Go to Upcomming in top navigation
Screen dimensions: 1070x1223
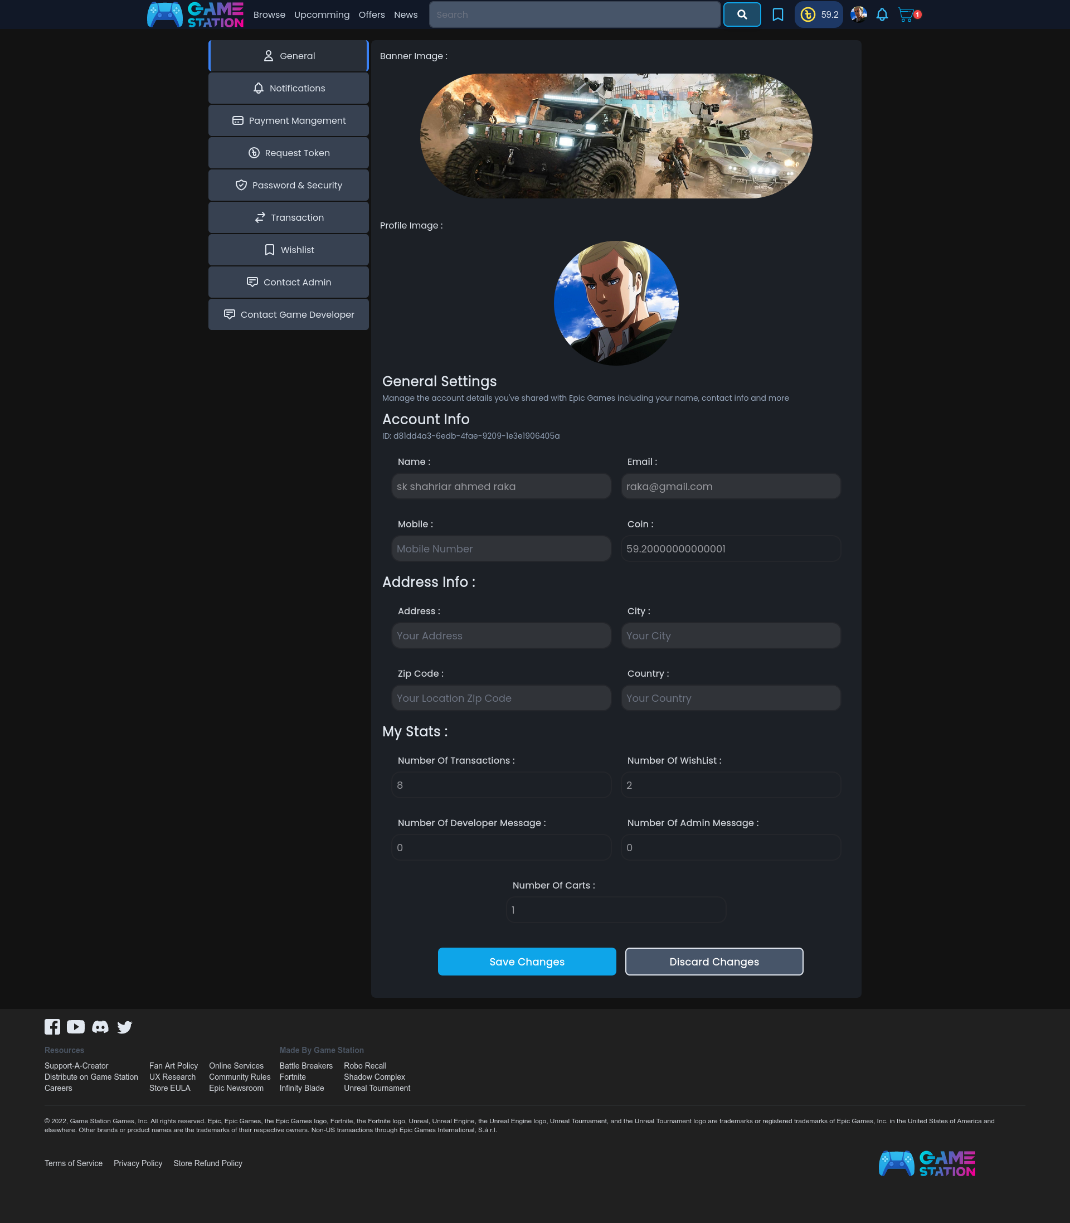pos(322,15)
